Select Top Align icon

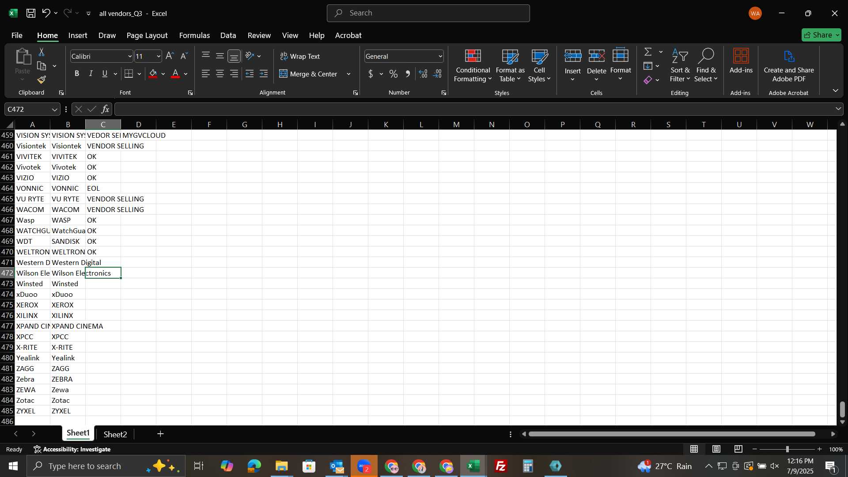tap(206, 56)
